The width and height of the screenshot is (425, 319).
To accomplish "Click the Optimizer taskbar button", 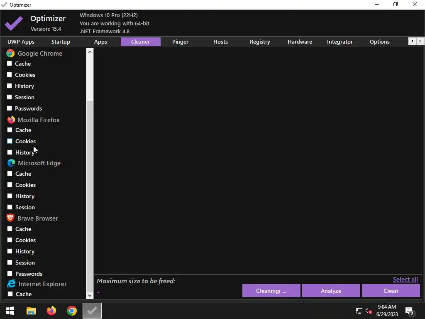I will point(92,311).
